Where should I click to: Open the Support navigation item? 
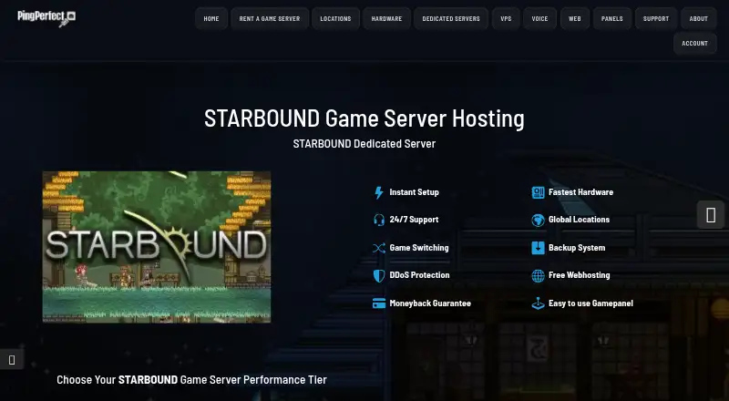(x=656, y=18)
